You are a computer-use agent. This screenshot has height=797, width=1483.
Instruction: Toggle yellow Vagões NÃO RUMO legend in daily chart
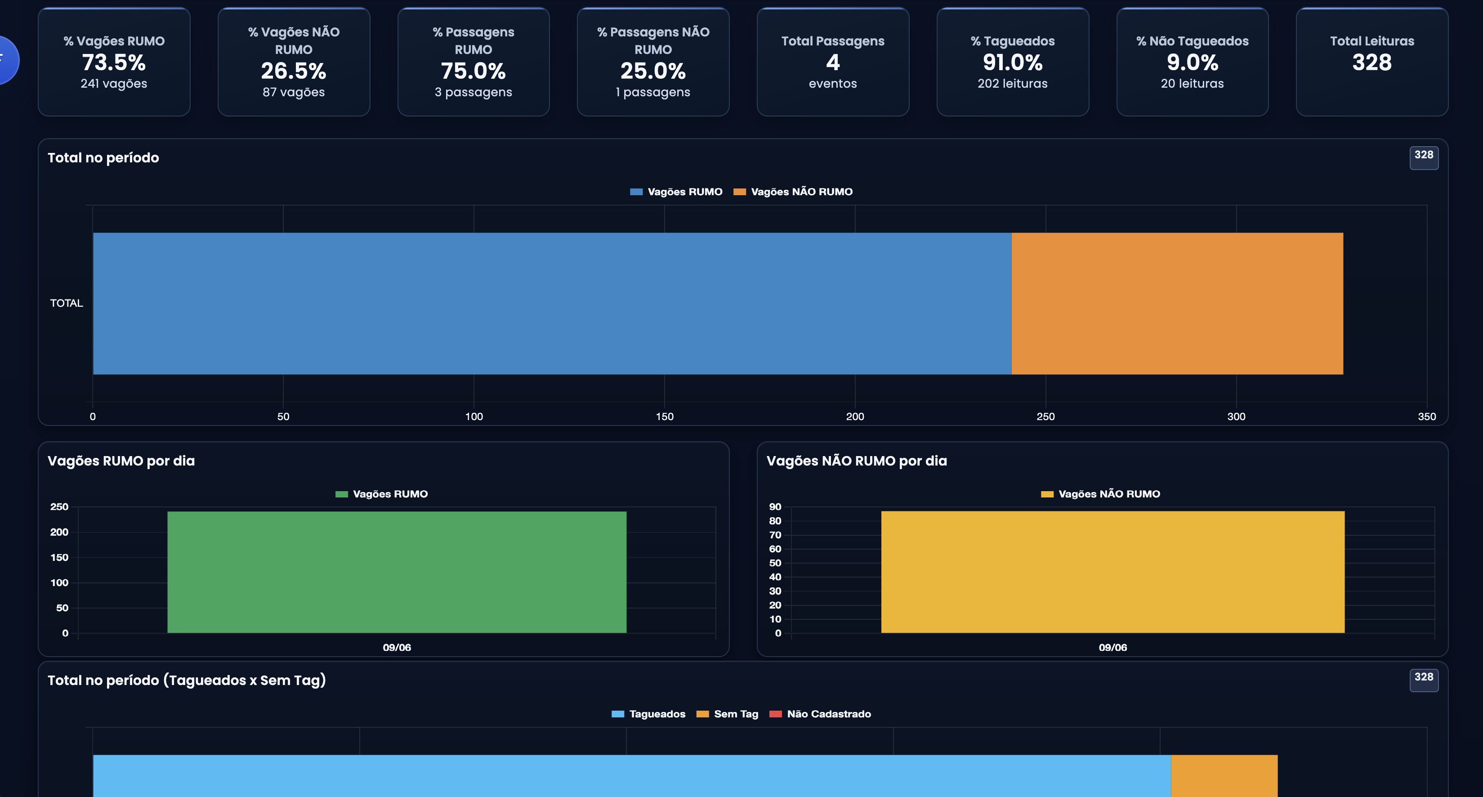[x=1100, y=494]
